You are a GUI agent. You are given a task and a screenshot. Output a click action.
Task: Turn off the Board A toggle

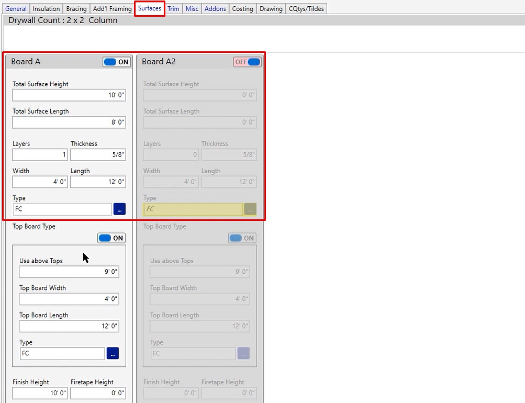tap(117, 62)
